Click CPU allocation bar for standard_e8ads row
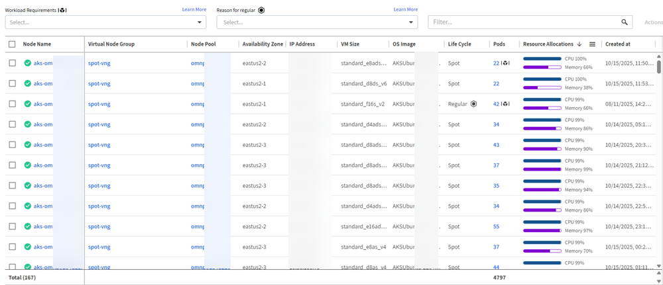The height and width of the screenshot is (285, 663). [542, 60]
